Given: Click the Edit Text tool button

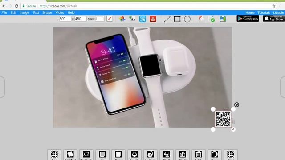Looking at the screenshot, I should tap(70, 155).
